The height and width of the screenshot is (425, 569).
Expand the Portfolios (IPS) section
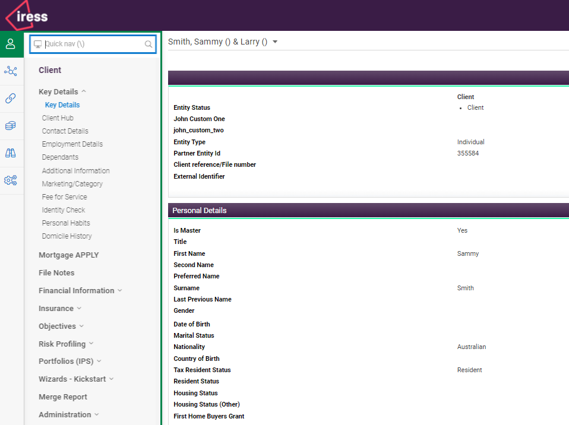69,361
